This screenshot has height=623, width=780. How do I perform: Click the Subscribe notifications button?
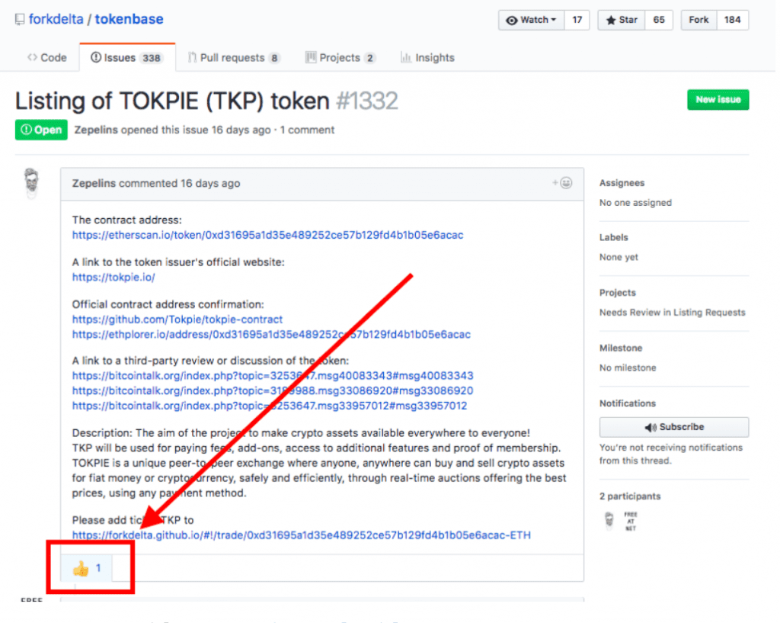[674, 427]
